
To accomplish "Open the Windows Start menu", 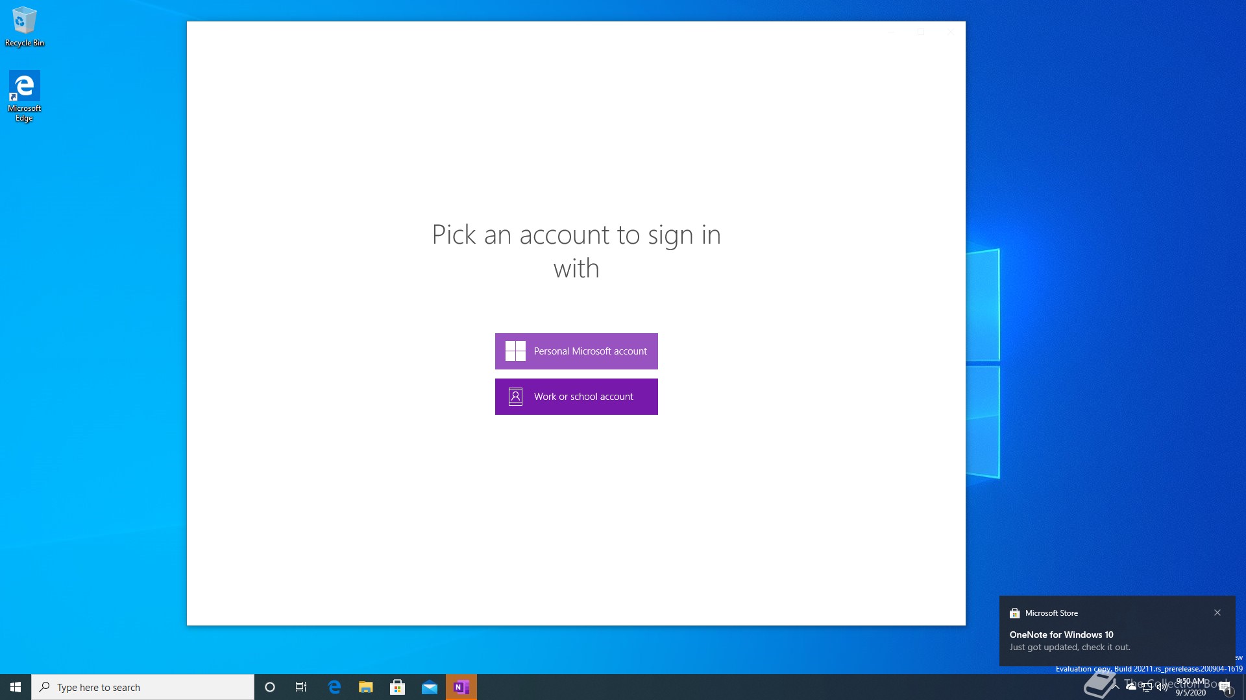I will pyautogui.click(x=16, y=687).
